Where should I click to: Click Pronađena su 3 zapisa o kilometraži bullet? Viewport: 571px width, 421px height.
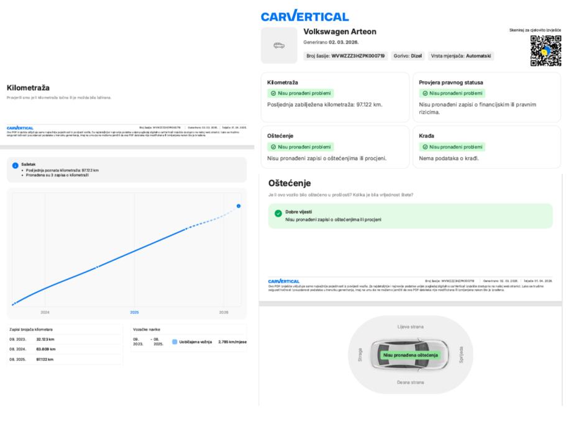[x=57, y=175]
